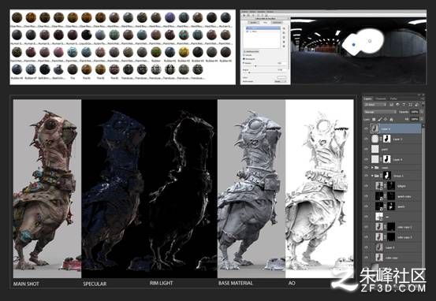Select the purple material sphere in top row
The width and height of the screenshot is (436, 301).
click(x=170, y=17)
